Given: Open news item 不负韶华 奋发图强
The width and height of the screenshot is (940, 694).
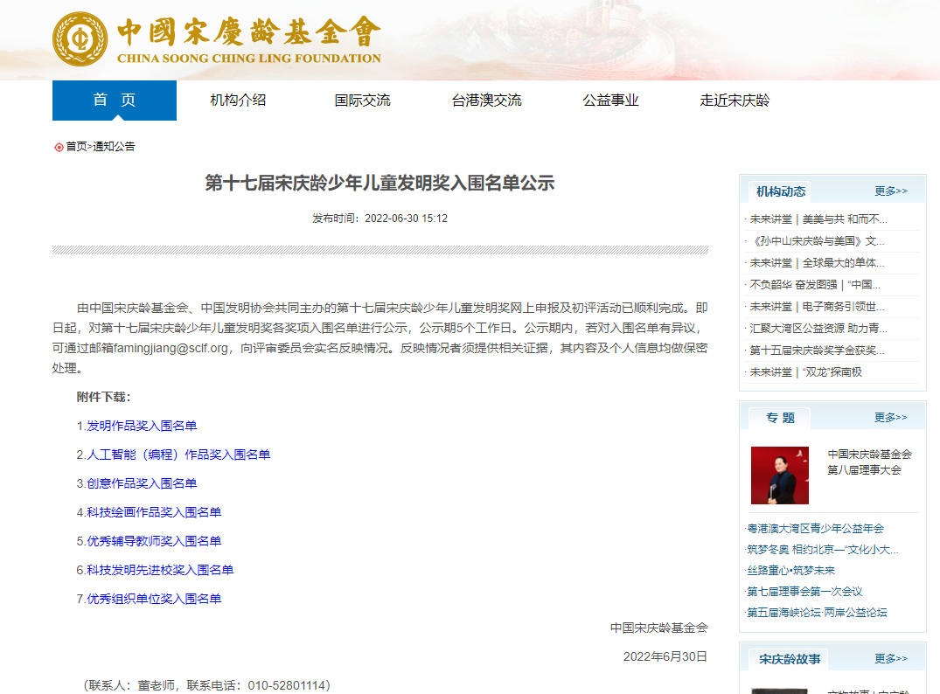Looking at the screenshot, I should 815,284.
